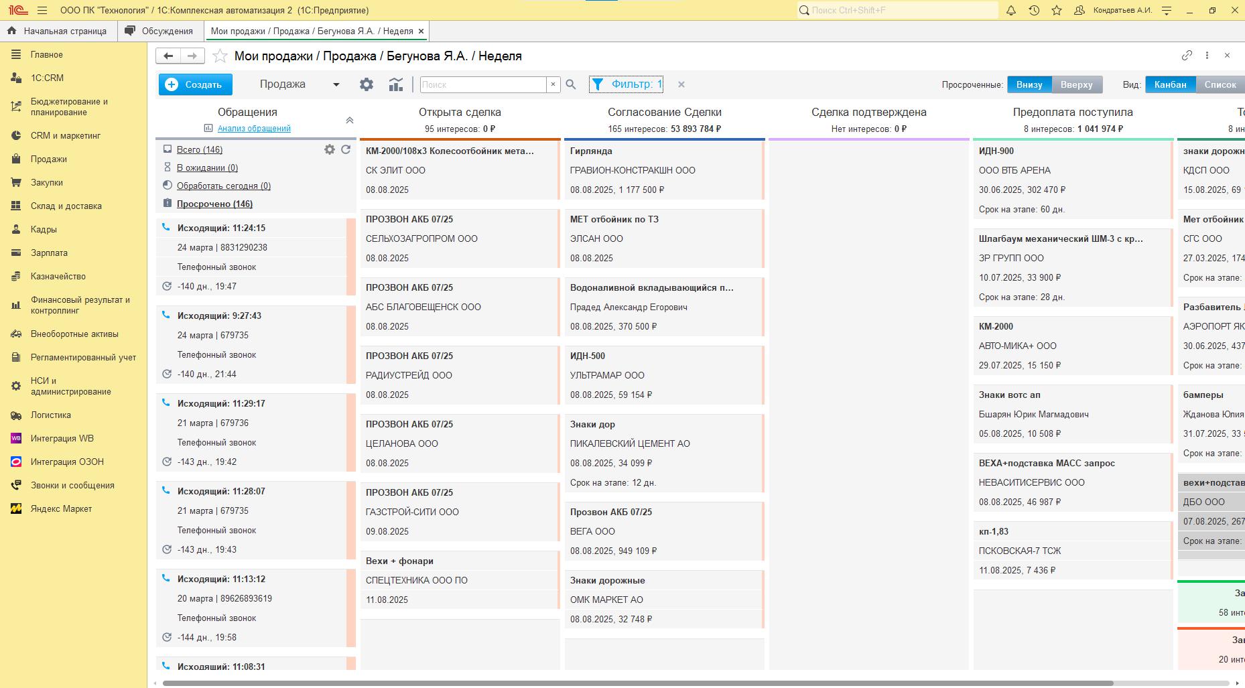This screenshot has height=688, width=1245.
Task: Open the three-dot more options menu
Action: pyautogui.click(x=1207, y=56)
